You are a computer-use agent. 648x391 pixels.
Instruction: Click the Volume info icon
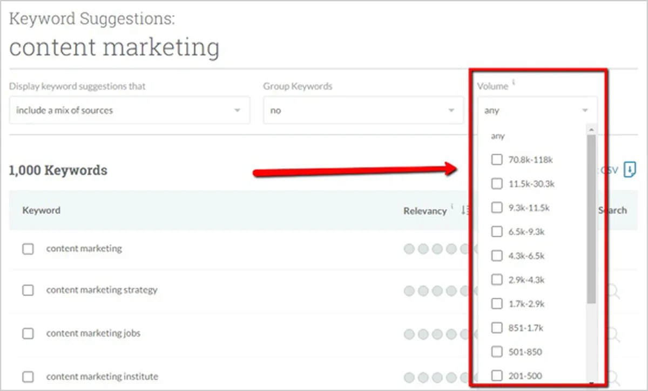[514, 83]
